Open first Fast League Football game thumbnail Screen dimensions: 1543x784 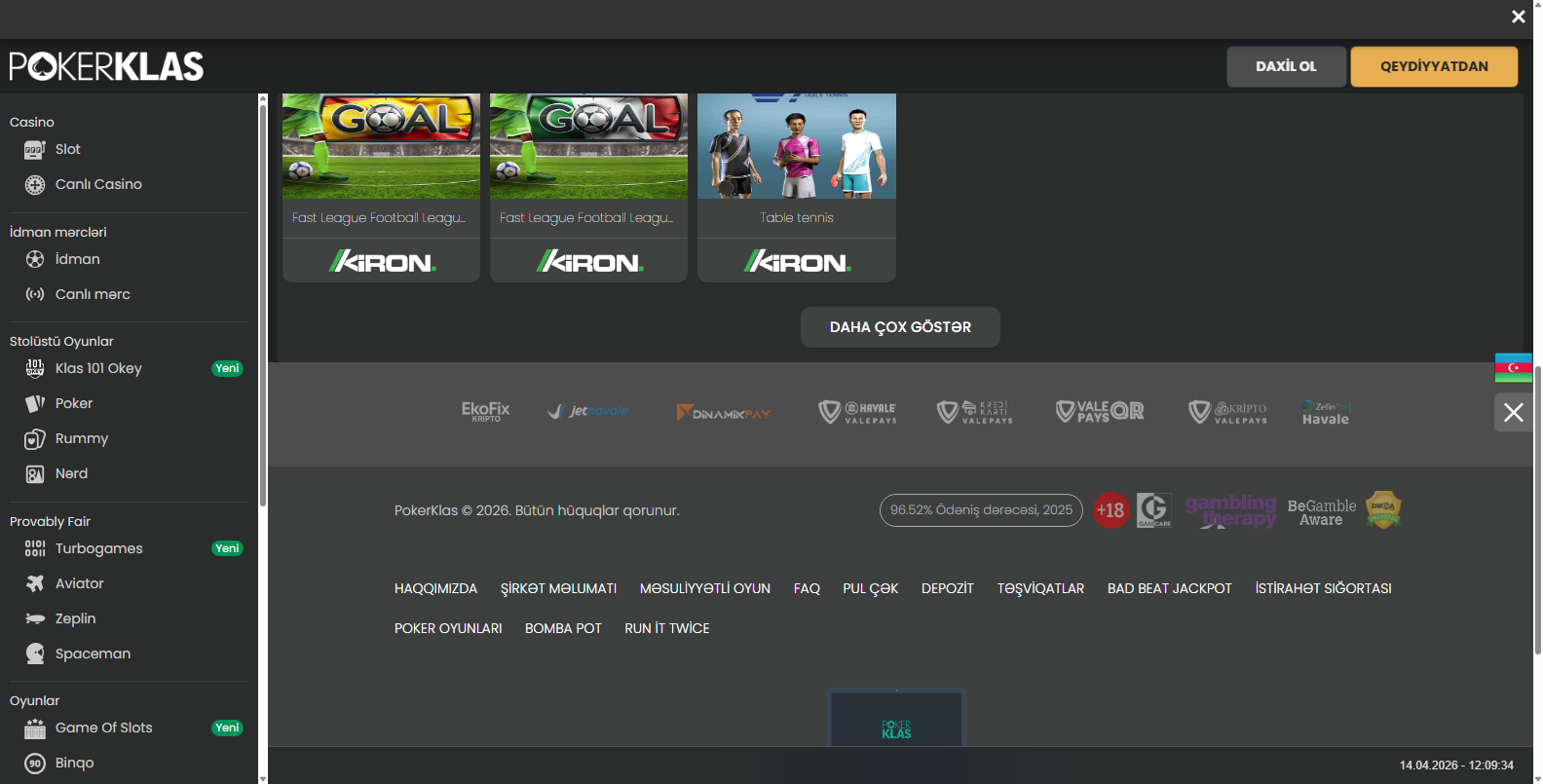pos(381,146)
